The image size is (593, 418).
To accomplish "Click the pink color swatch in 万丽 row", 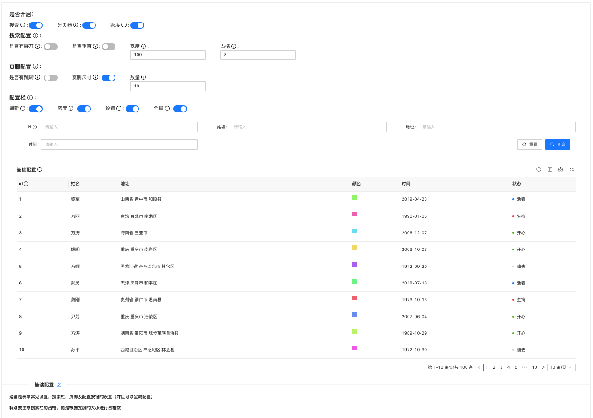I will 355,214.
